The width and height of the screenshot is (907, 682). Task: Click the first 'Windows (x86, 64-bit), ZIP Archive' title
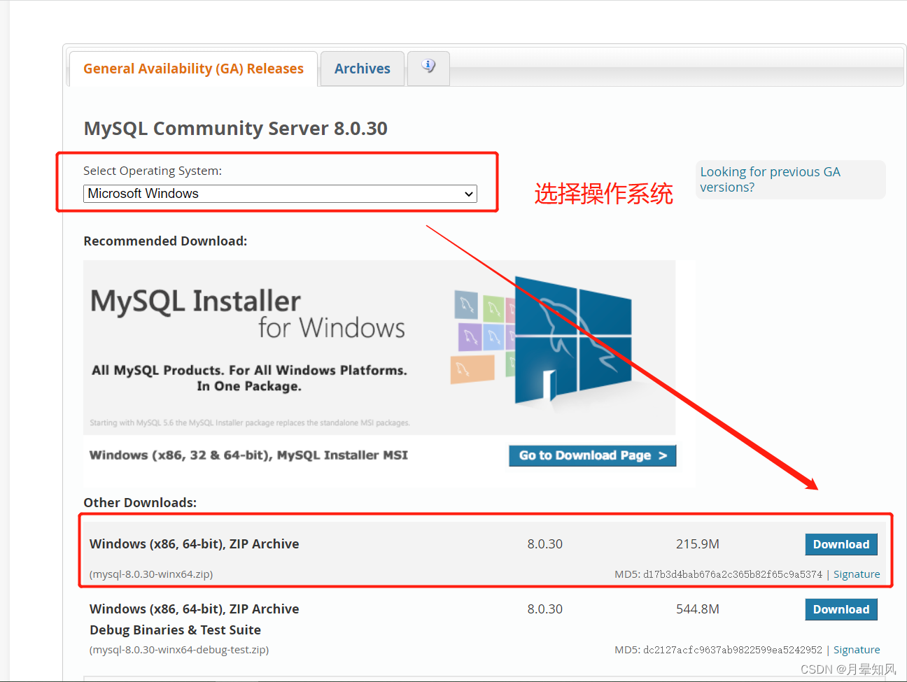tap(195, 544)
